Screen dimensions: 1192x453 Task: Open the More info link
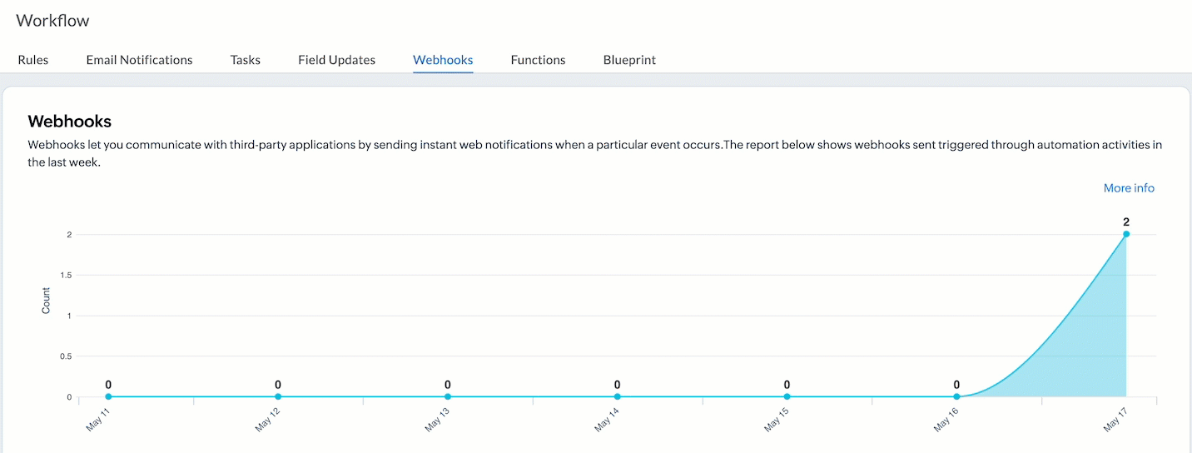click(x=1129, y=188)
